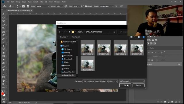The height and width of the screenshot is (104, 184).
Task: Select the Frame tool
Action: (3, 32)
